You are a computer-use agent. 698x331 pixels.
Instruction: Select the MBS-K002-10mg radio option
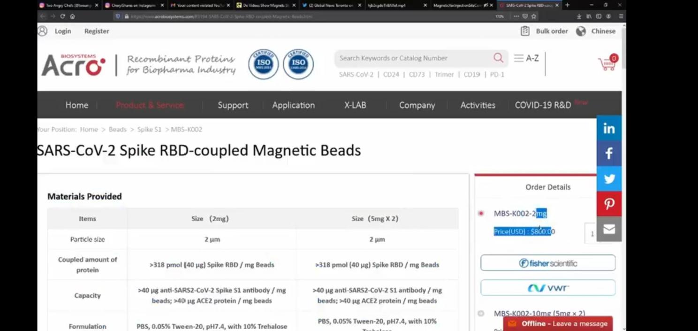pos(481,313)
